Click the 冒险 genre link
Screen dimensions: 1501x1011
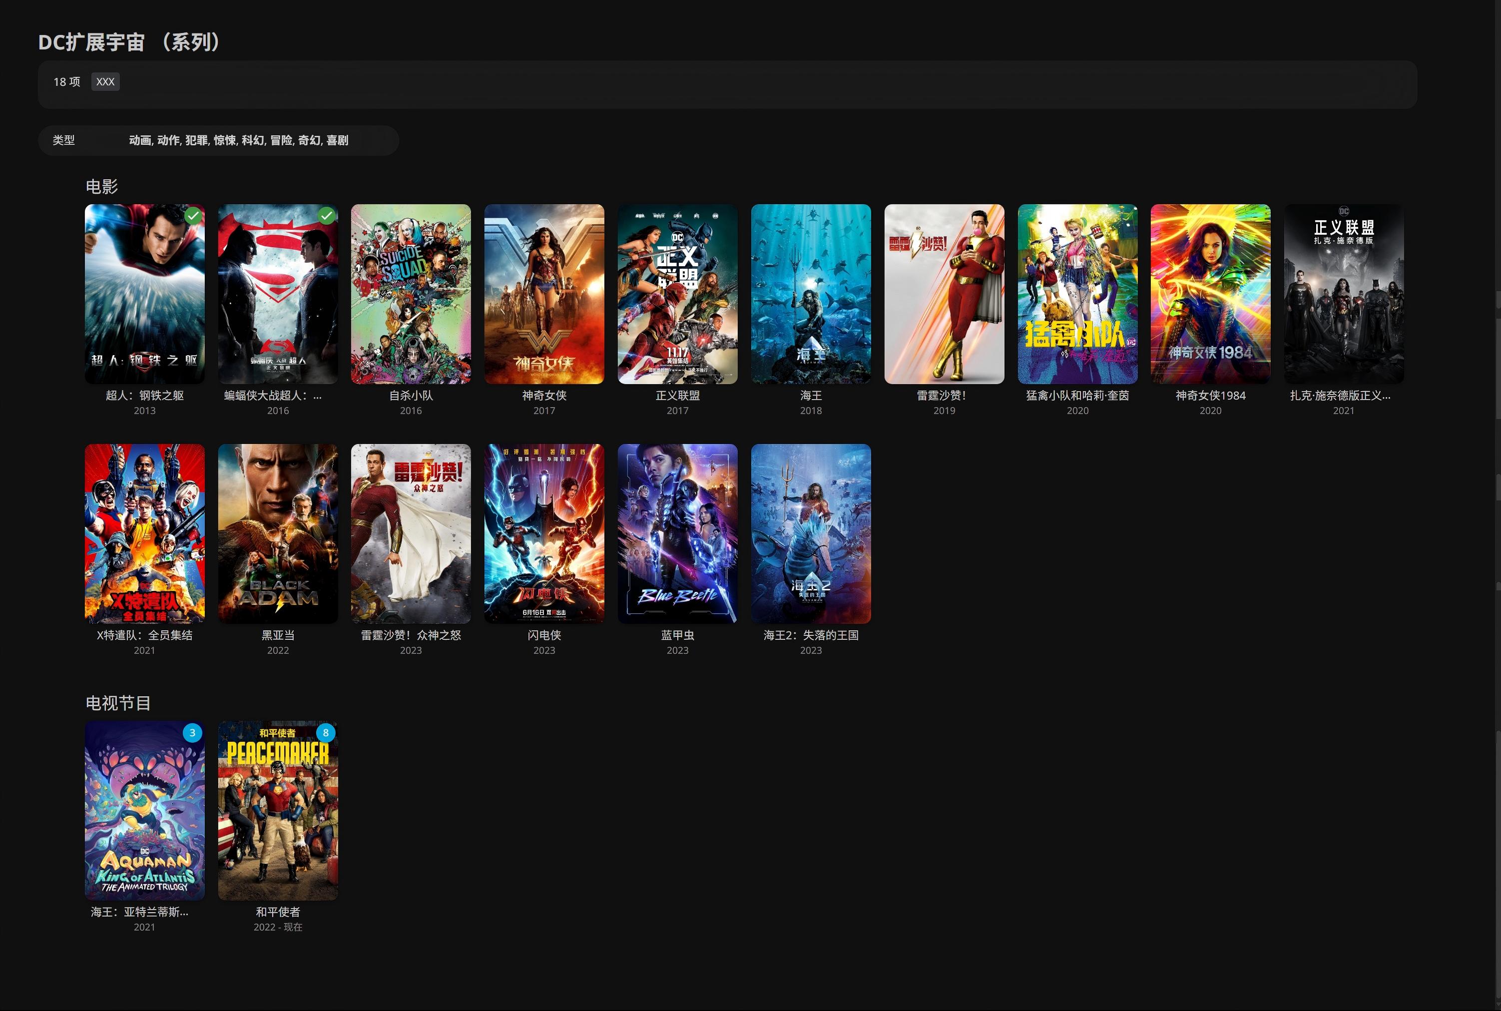click(281, 140)
